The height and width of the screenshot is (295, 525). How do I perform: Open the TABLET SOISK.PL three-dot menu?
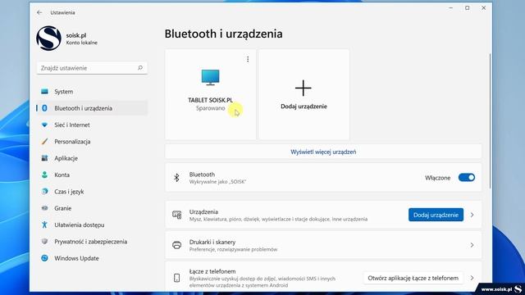click(x=248, y=59)
